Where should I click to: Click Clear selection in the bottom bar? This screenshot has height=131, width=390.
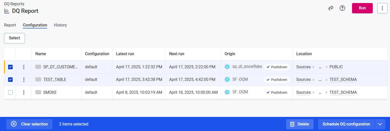pos(29,124)
